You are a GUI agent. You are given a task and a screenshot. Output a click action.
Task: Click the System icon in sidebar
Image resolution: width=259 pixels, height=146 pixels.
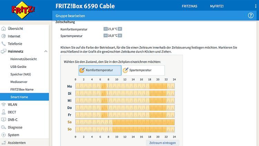4,135
